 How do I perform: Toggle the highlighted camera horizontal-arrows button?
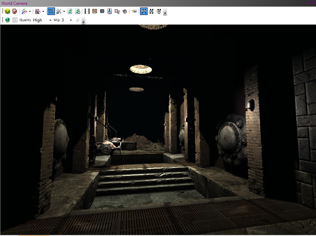144,11
